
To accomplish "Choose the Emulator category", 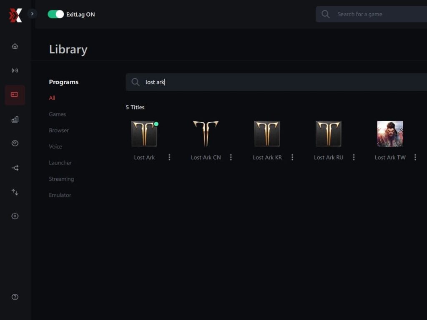I will 60,195.
